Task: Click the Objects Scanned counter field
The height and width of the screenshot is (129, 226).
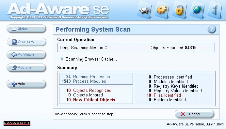Action: pos(173,48)
